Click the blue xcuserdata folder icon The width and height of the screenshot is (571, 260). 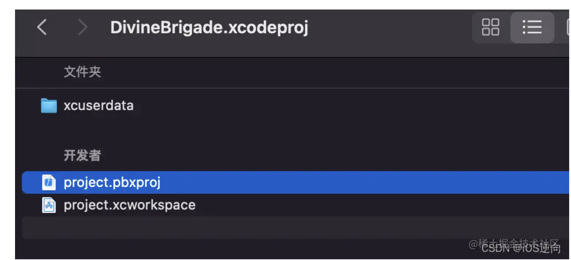point(49,105)
